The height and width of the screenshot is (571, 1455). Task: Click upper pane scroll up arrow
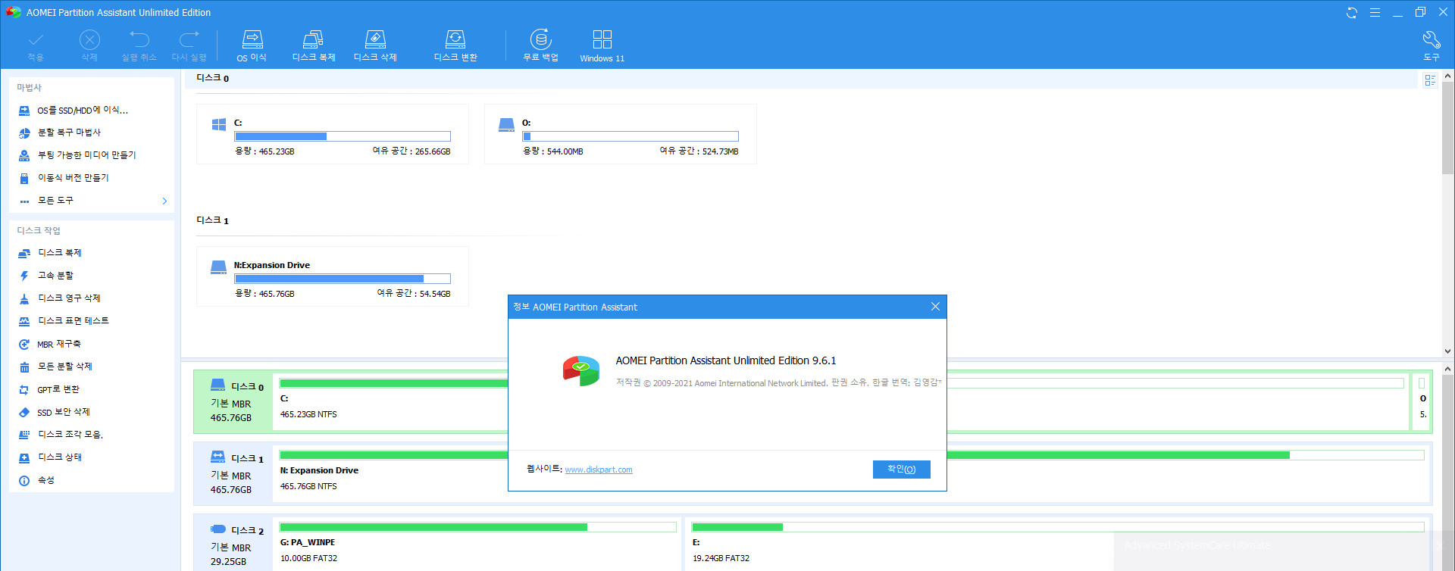click(1447, 76)
